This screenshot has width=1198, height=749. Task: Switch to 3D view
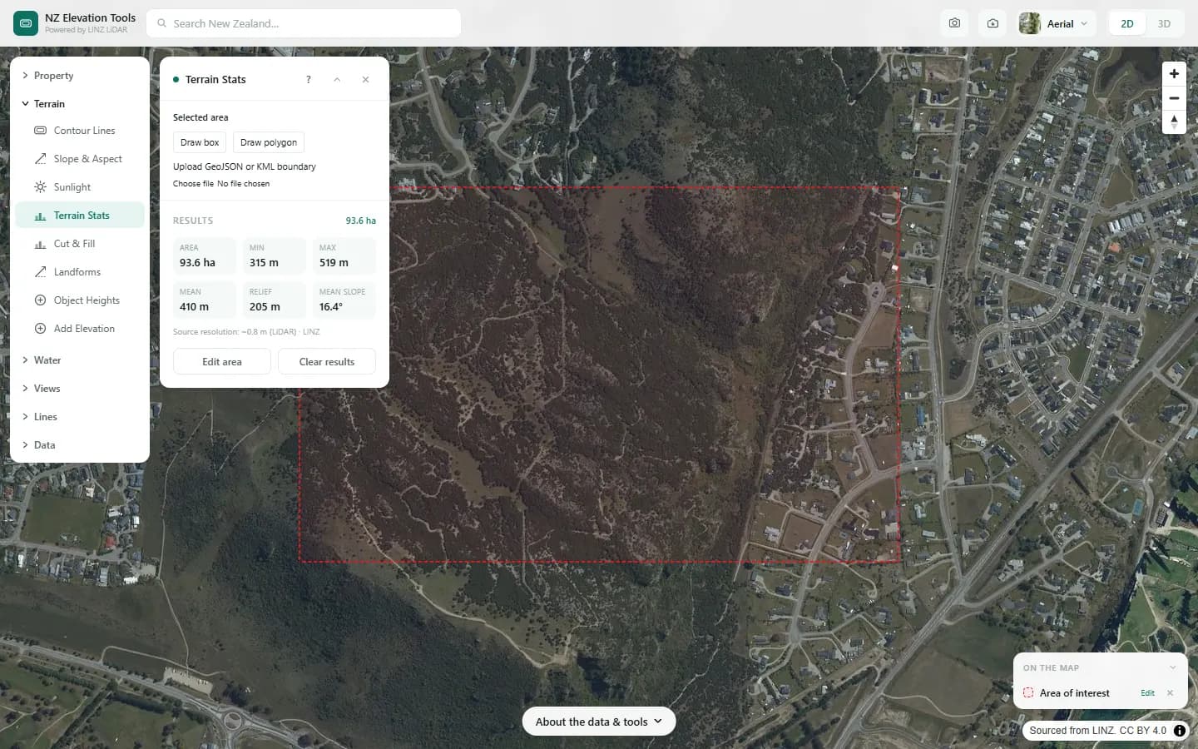[x=1164, y=23]
